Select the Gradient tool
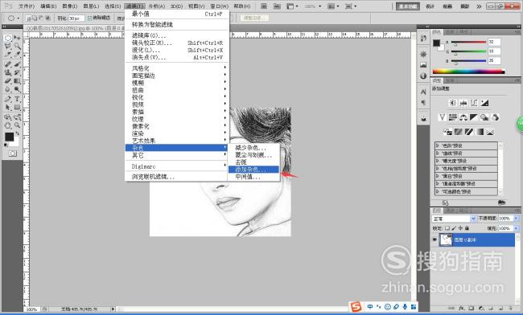Screen dimensions: 523x315 pyautogui.click(x=17, y=81)
